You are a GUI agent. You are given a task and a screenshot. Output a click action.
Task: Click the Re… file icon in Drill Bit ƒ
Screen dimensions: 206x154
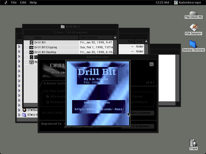coord(31,62)
